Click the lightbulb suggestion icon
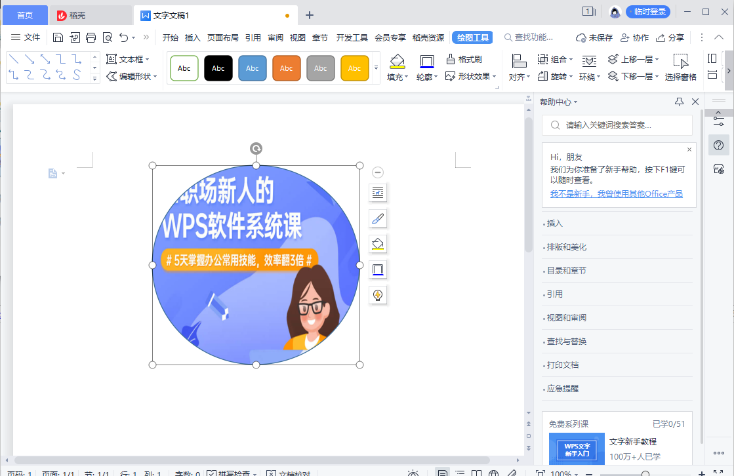The image size is (734, 476). point(378,295)
